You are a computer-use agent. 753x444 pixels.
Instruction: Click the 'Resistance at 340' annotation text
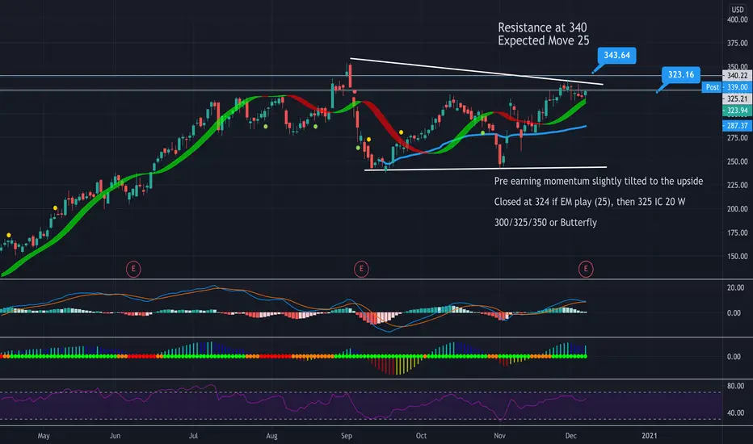click(x=542, y=27)
